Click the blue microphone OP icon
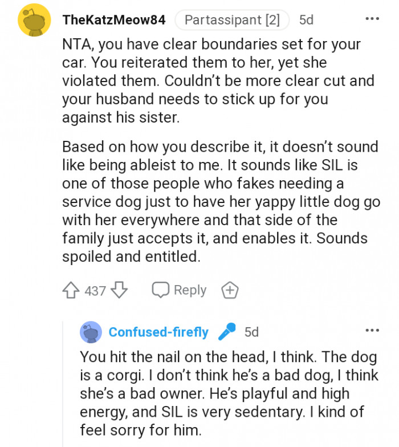The image size is (399, 447). [227, 331]
